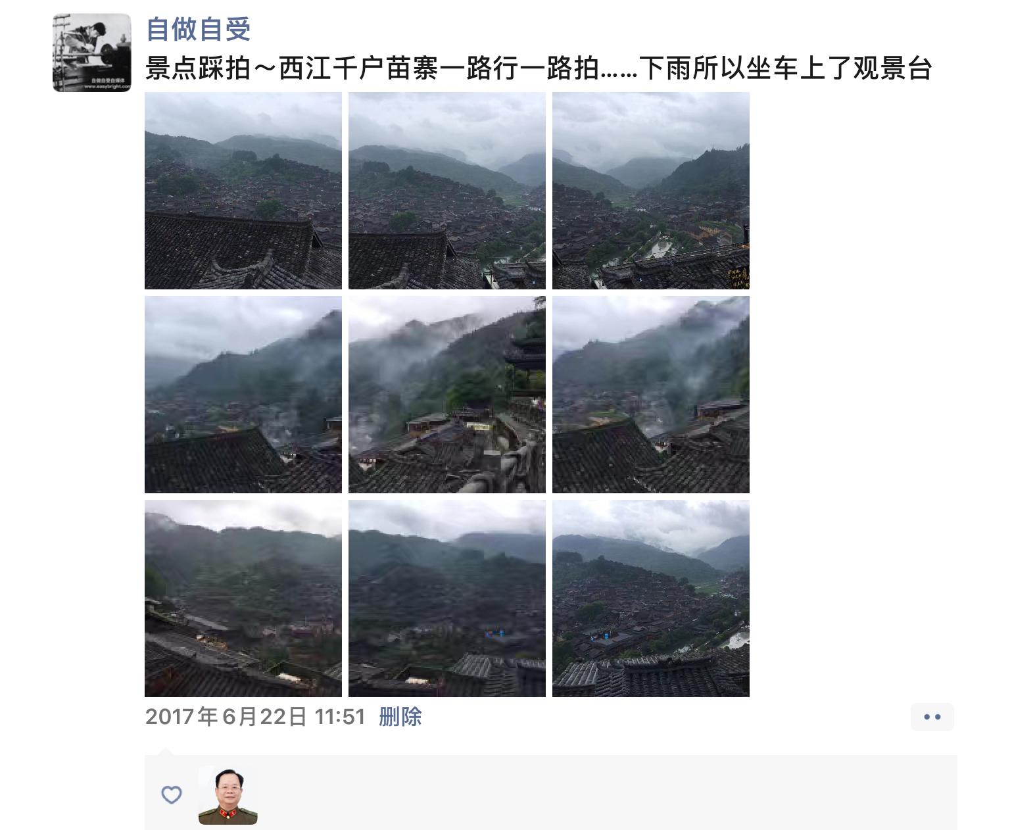1010x830 pixels.
Task: Open the poster's profile avatar
Action: pyautogui.click(x=92, y=53)
